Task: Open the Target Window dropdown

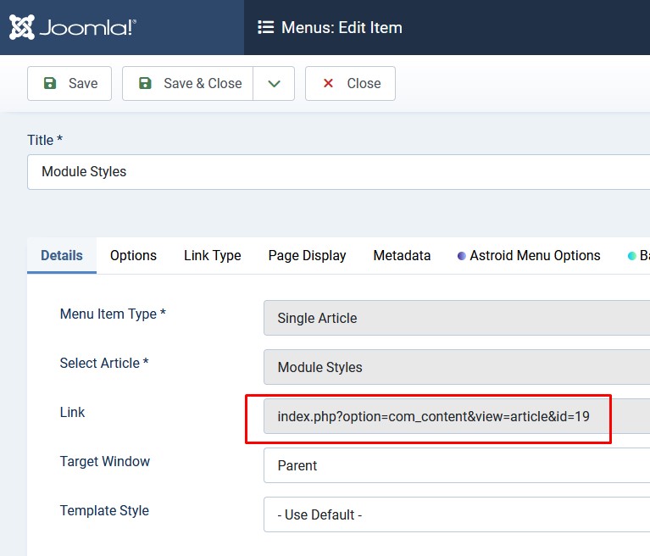Action: [457, 465]
